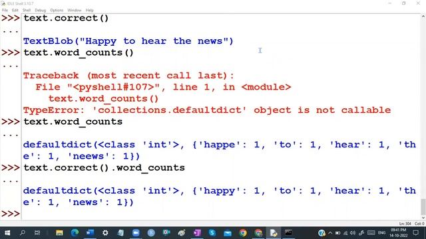The height and width of the screenshot is (239, 426).
Task: Switch to the IDLE Python taskbar icon
Action: (274, 233)
